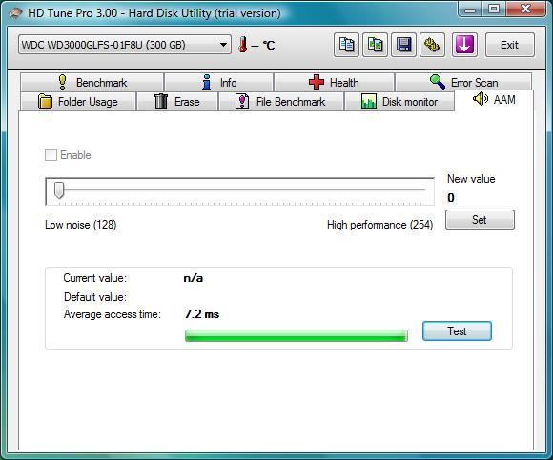Open the Health tab
Viewport: 553px width, 460px height.
click(x=334, y=83)
